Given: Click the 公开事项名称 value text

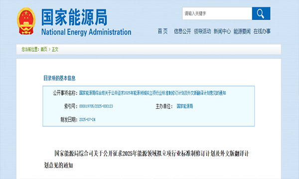Looking at the screenshot, I should 152,93.
